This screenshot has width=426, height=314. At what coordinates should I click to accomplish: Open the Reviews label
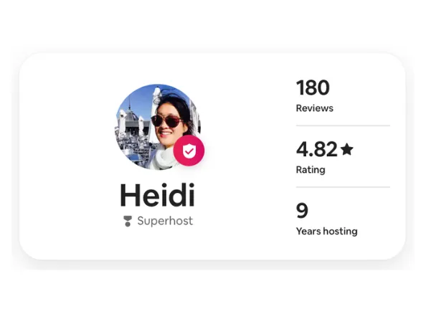(x=314, y=108)
